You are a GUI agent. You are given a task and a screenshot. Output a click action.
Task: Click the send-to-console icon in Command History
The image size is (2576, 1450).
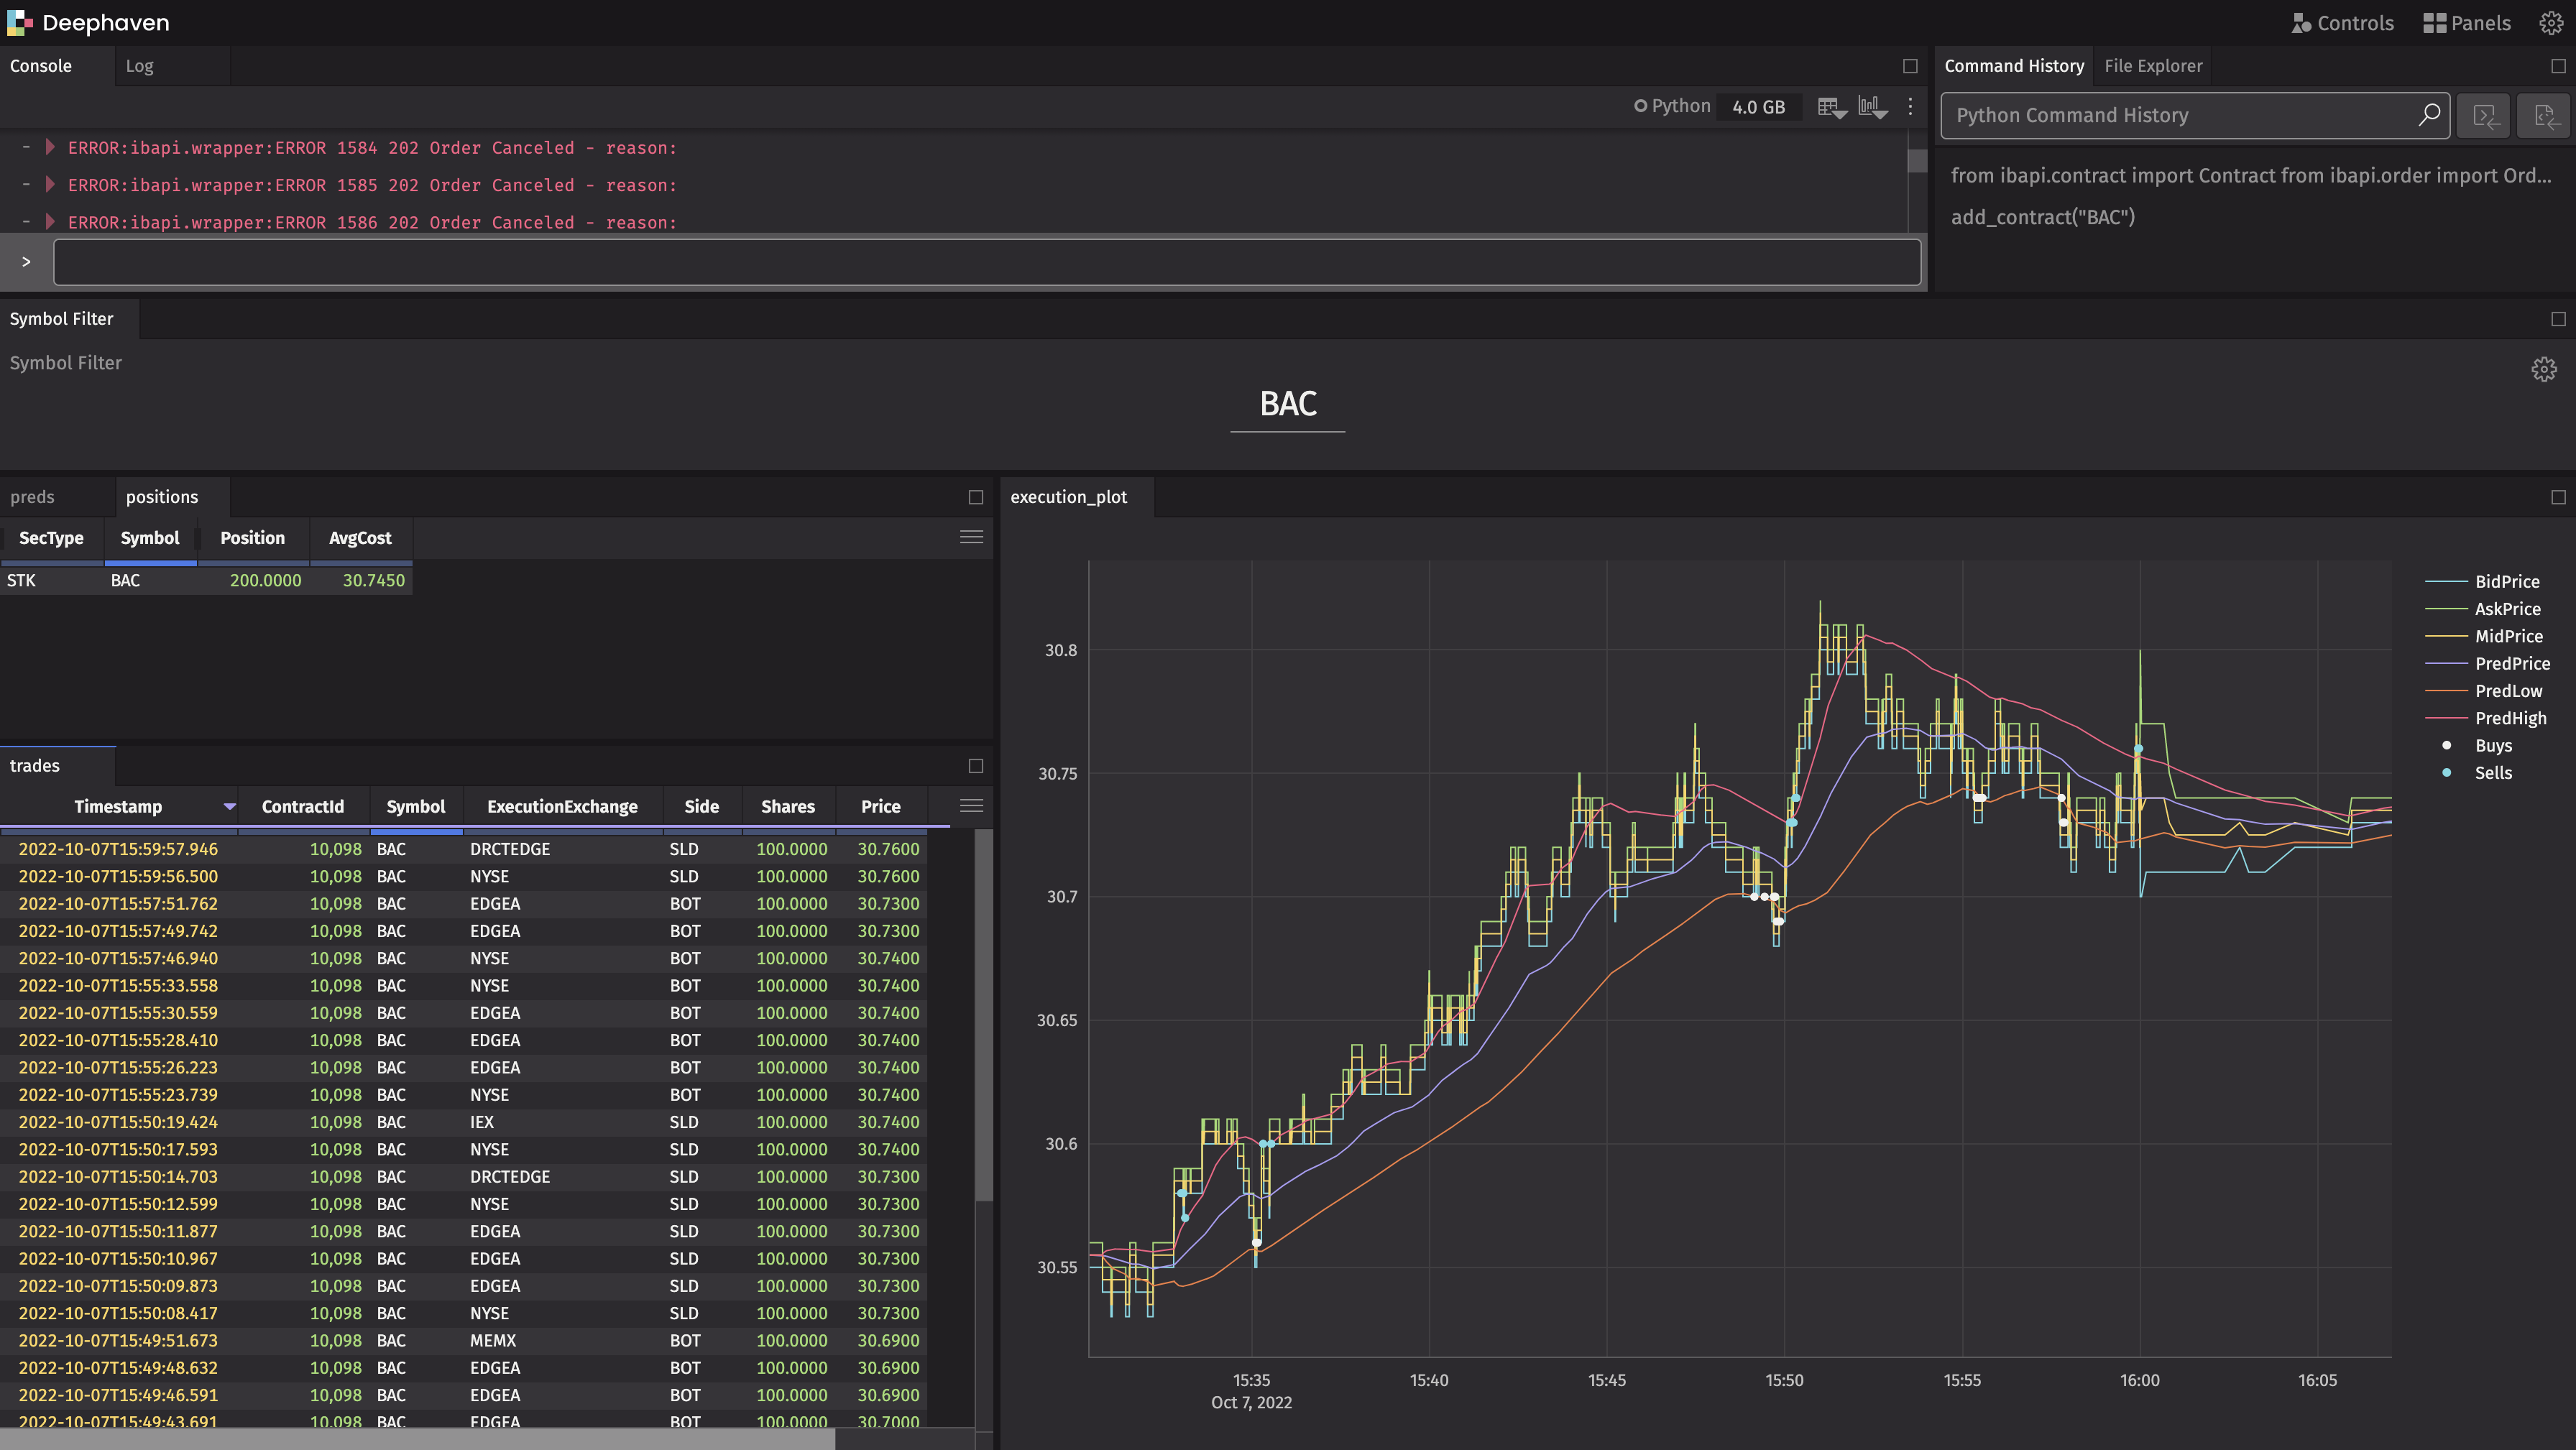coord(2485,116)
